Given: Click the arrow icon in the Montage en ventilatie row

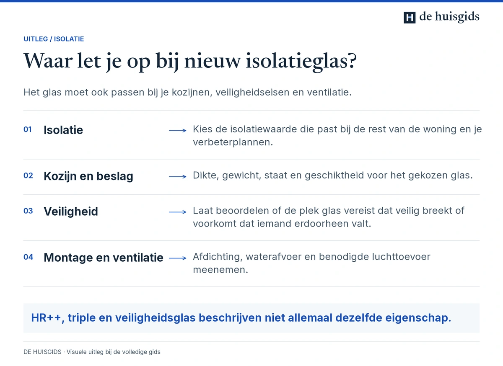Looking at the screenshot, I should tap(178, 258).
